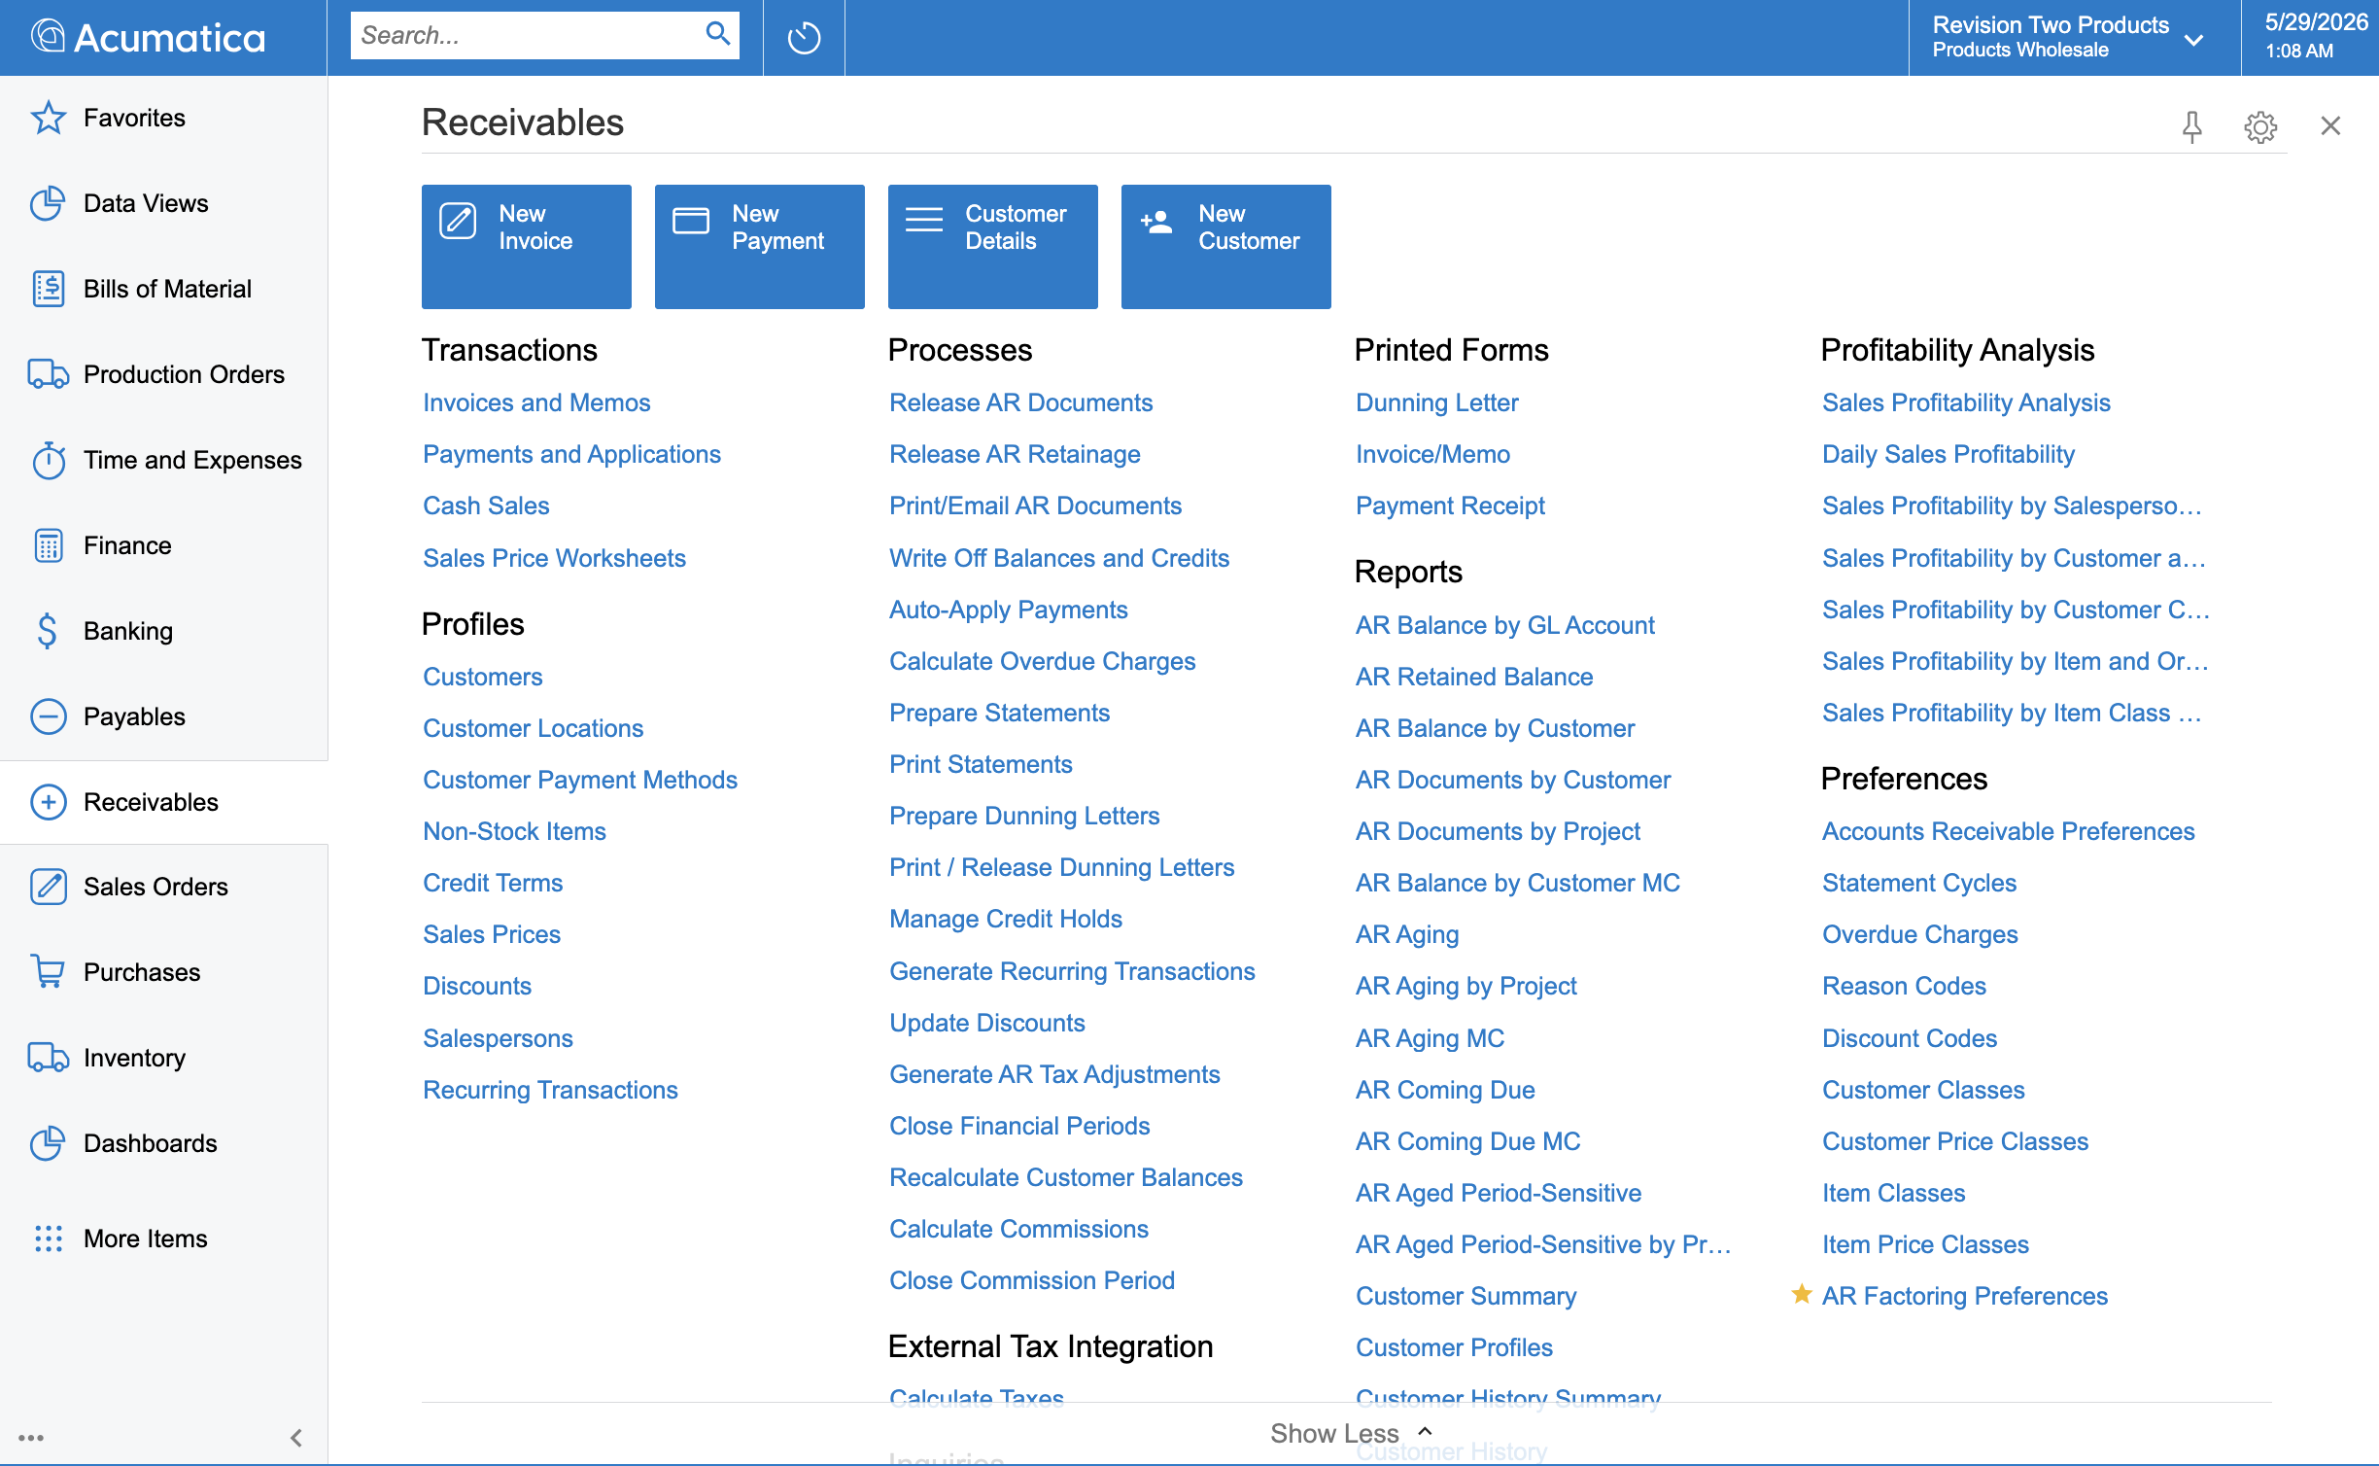Open Dunning Letter printed form link
This screenshot has height=1466, width=2379.
pyautogui.click(x=1436, y=402)
